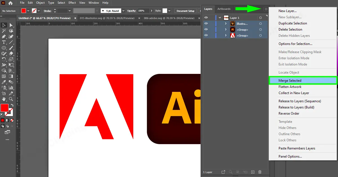The width and height of the screenshot is (338, 177).
Task: Click the Delete Selection trash icon
Action: pyautogui.click(x=260, y=172)
